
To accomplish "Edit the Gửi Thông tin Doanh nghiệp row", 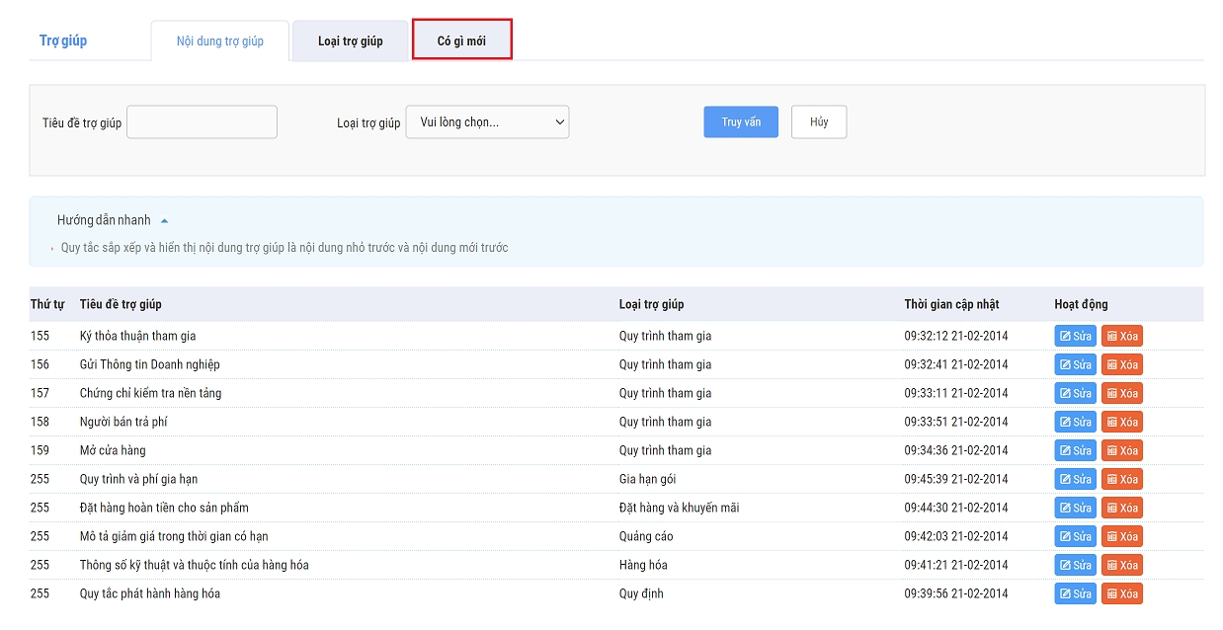I will [1075, 364].
